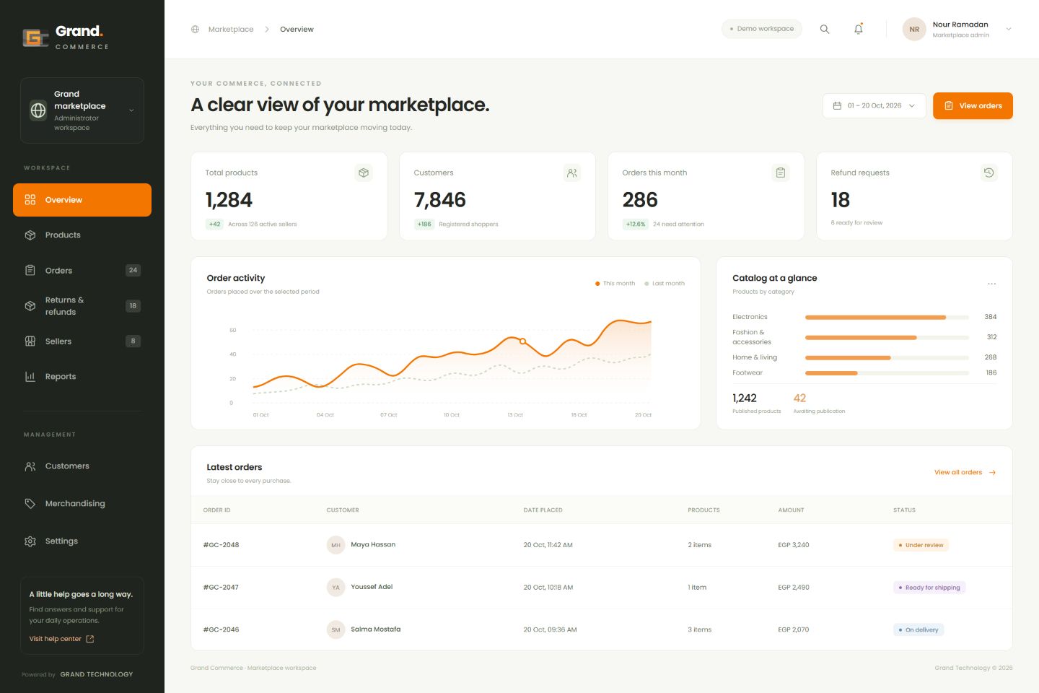1039x693 pixels.
Task: Click the globe icon beside Marketplace breadcrumb
Action: click(x=195, y=30)
